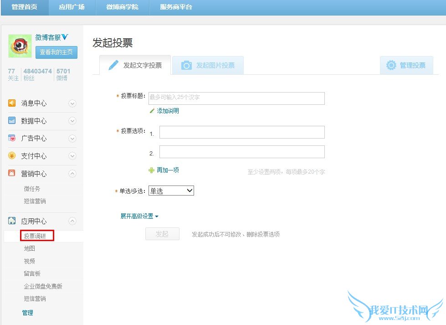Image resolution: width=446 pixels, height=325 pixels.
Task: Collapse the 营销中心 section chevron
Action: (72, 174)
